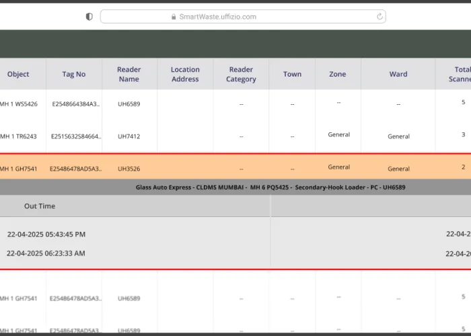Click the Out Time column header
The width and height of the screenshot is (471, 336).
(x=40, y=206)
